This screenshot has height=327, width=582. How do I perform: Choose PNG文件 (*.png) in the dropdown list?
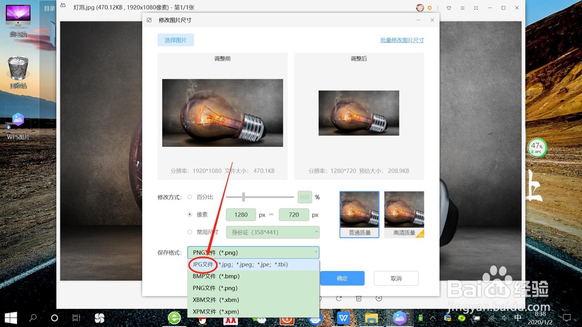click(x=253, y=288)
